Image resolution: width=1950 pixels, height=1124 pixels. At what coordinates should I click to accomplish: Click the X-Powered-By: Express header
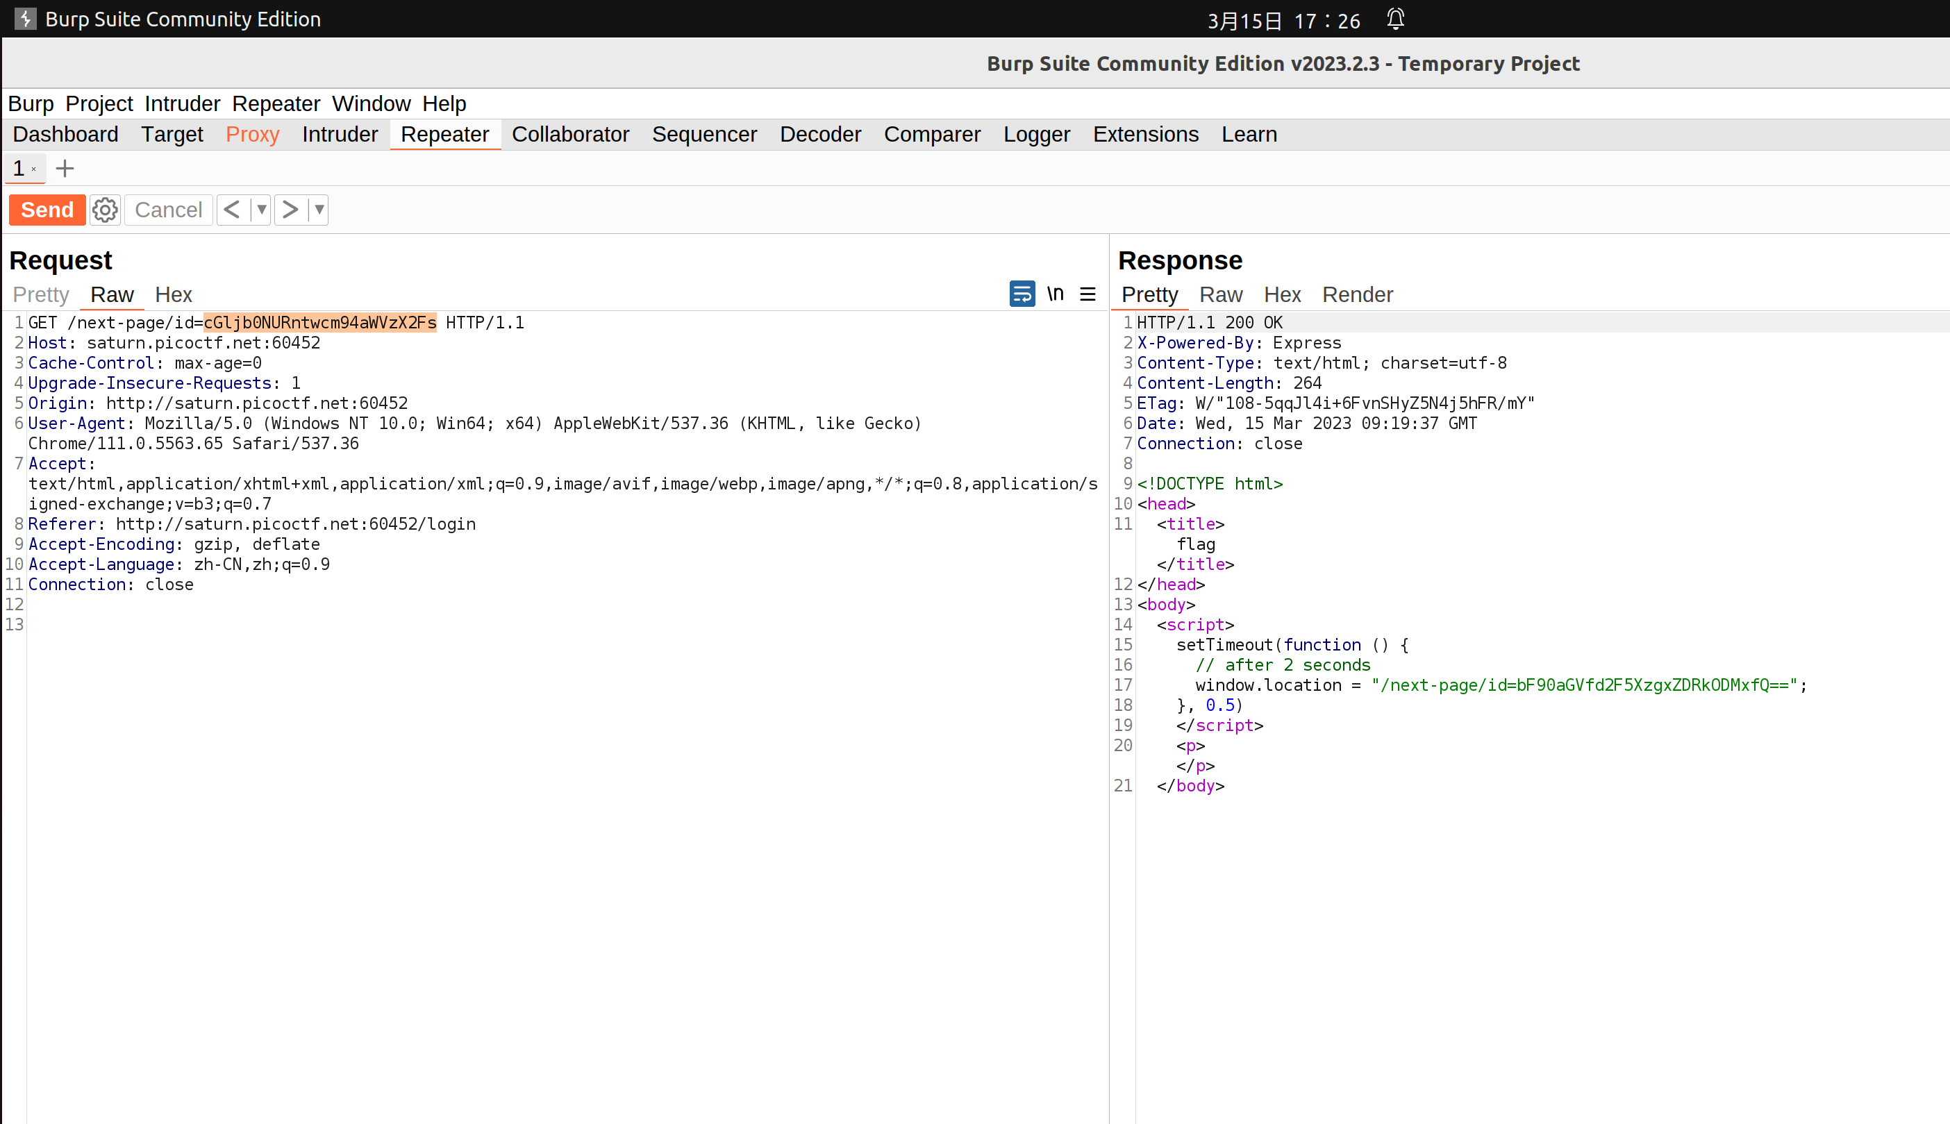1239,343
